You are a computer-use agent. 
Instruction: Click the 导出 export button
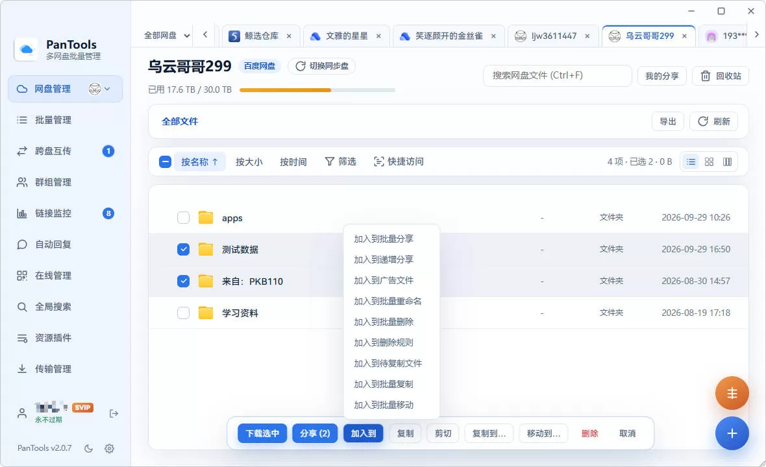pos(668,121)
